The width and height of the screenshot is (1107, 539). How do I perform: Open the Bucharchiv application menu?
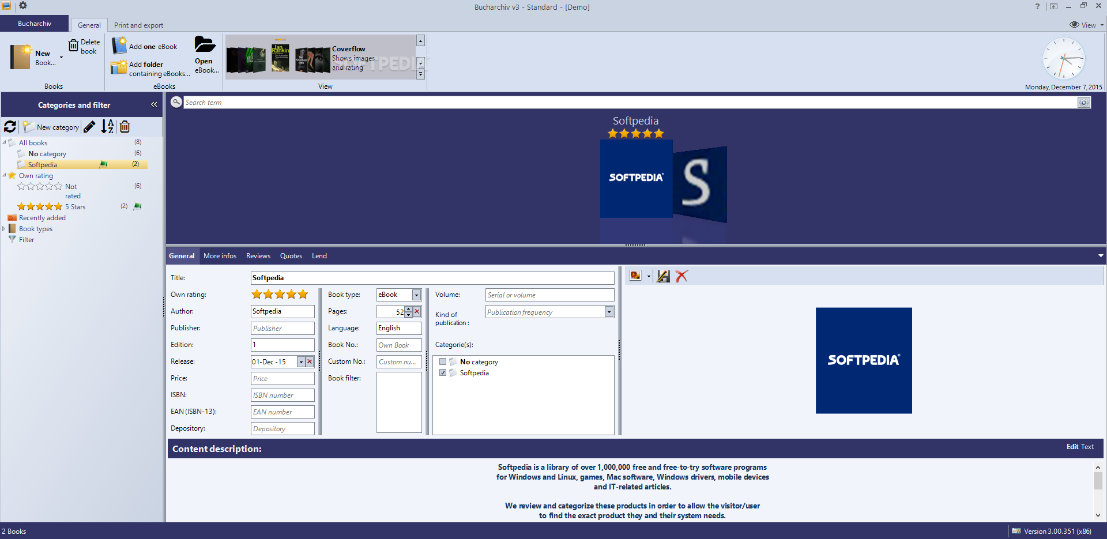click(35, 24)
